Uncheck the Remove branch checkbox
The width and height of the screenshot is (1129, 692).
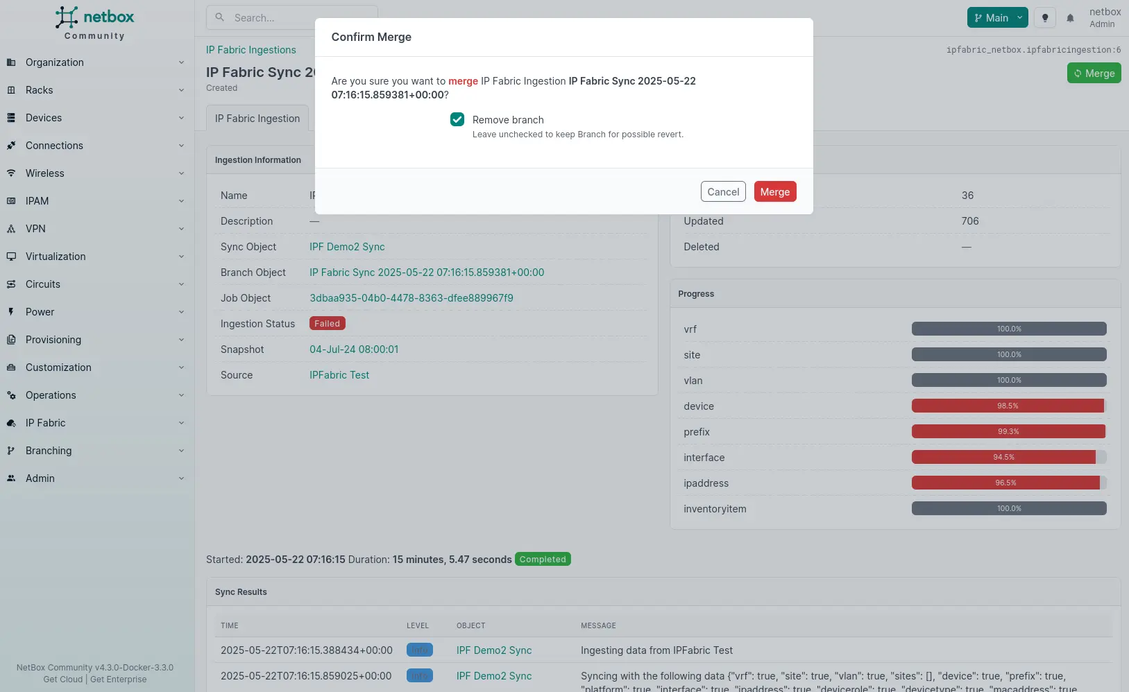(457, 120)
